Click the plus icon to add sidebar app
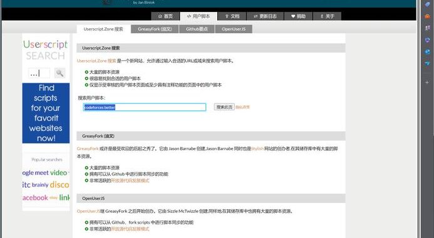 427,82
